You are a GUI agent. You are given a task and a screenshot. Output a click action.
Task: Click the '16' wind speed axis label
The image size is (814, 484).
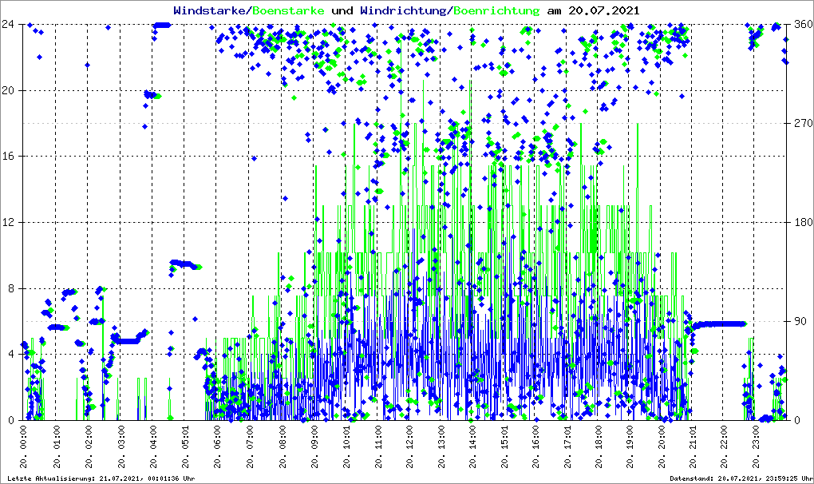pos(8,157)
